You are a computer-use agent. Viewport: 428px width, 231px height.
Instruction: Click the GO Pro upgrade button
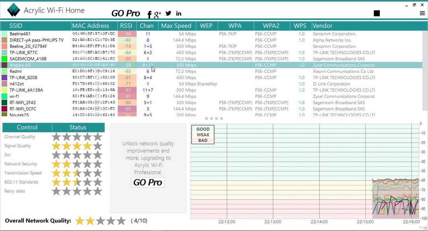148,182
